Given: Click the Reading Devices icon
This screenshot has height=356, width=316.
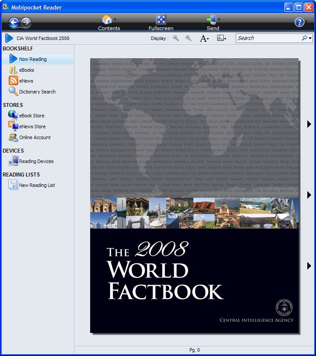Looking at the screenshot, I should (13, 161).
